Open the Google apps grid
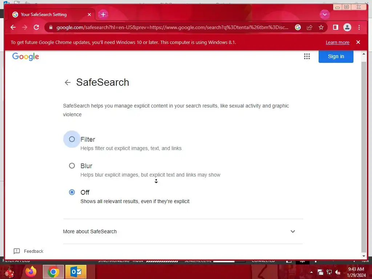This screenshot has height=279, width=372. (x=307, y=56)
